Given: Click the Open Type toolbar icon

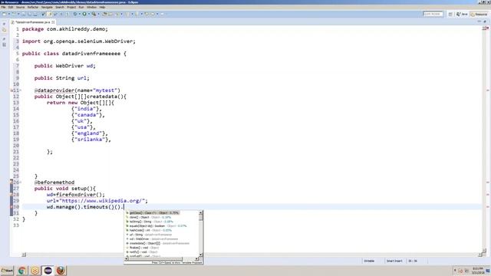Looking at the screenshot, I should 104,14.
